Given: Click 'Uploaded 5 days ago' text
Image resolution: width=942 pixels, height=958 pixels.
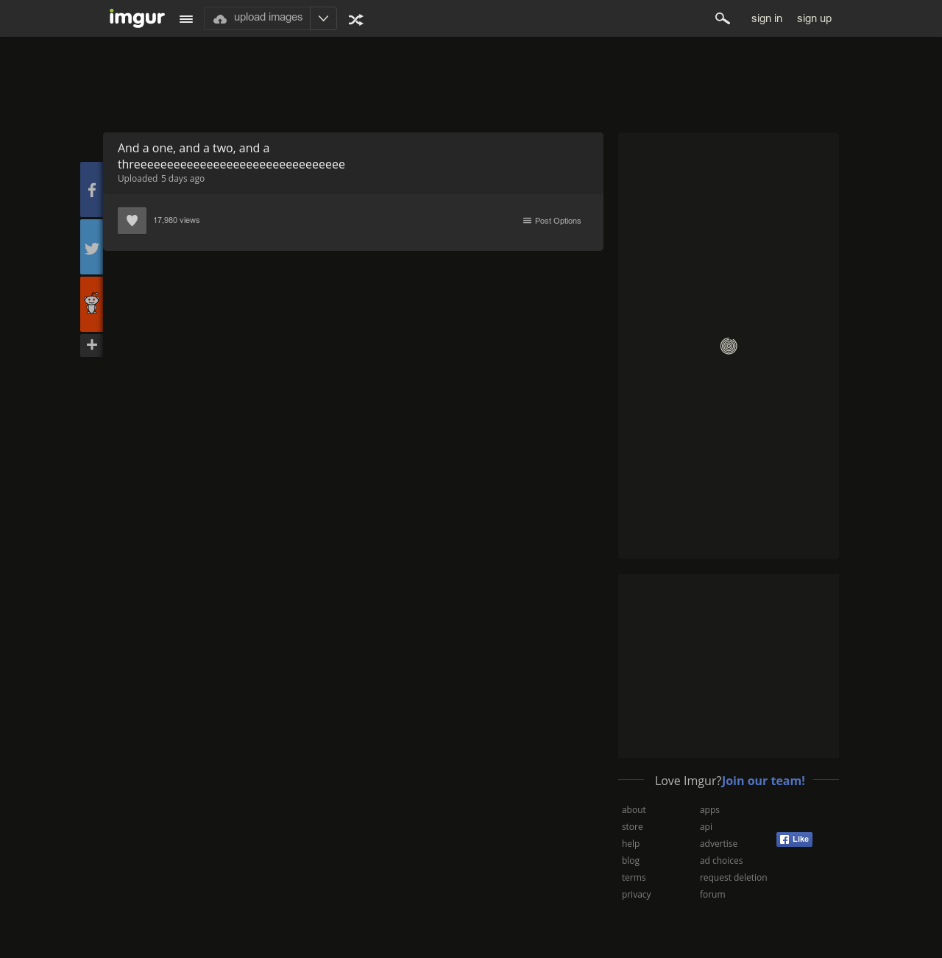Looking at the screenshot, I should coord(161,179).
